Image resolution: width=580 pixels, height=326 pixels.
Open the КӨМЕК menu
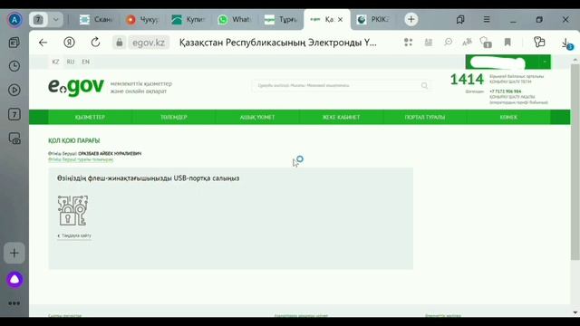508,117
